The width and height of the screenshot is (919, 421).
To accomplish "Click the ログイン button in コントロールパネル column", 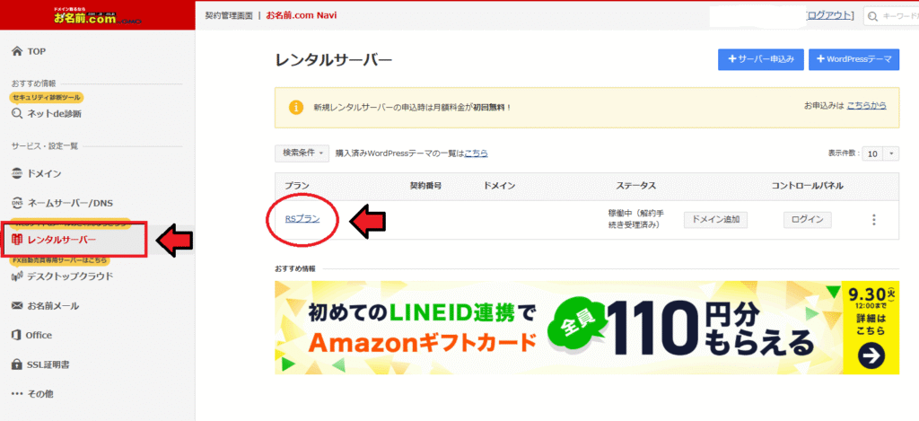I will click(807, 220).
